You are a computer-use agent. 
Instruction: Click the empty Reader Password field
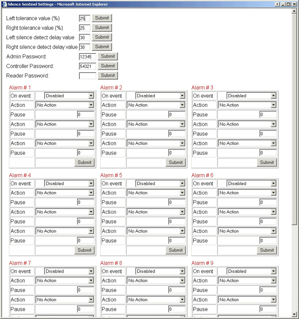[87, 76]
